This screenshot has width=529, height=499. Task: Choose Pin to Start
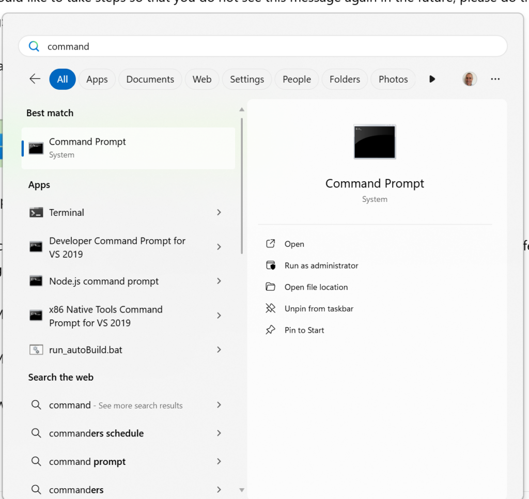[304, 330]
